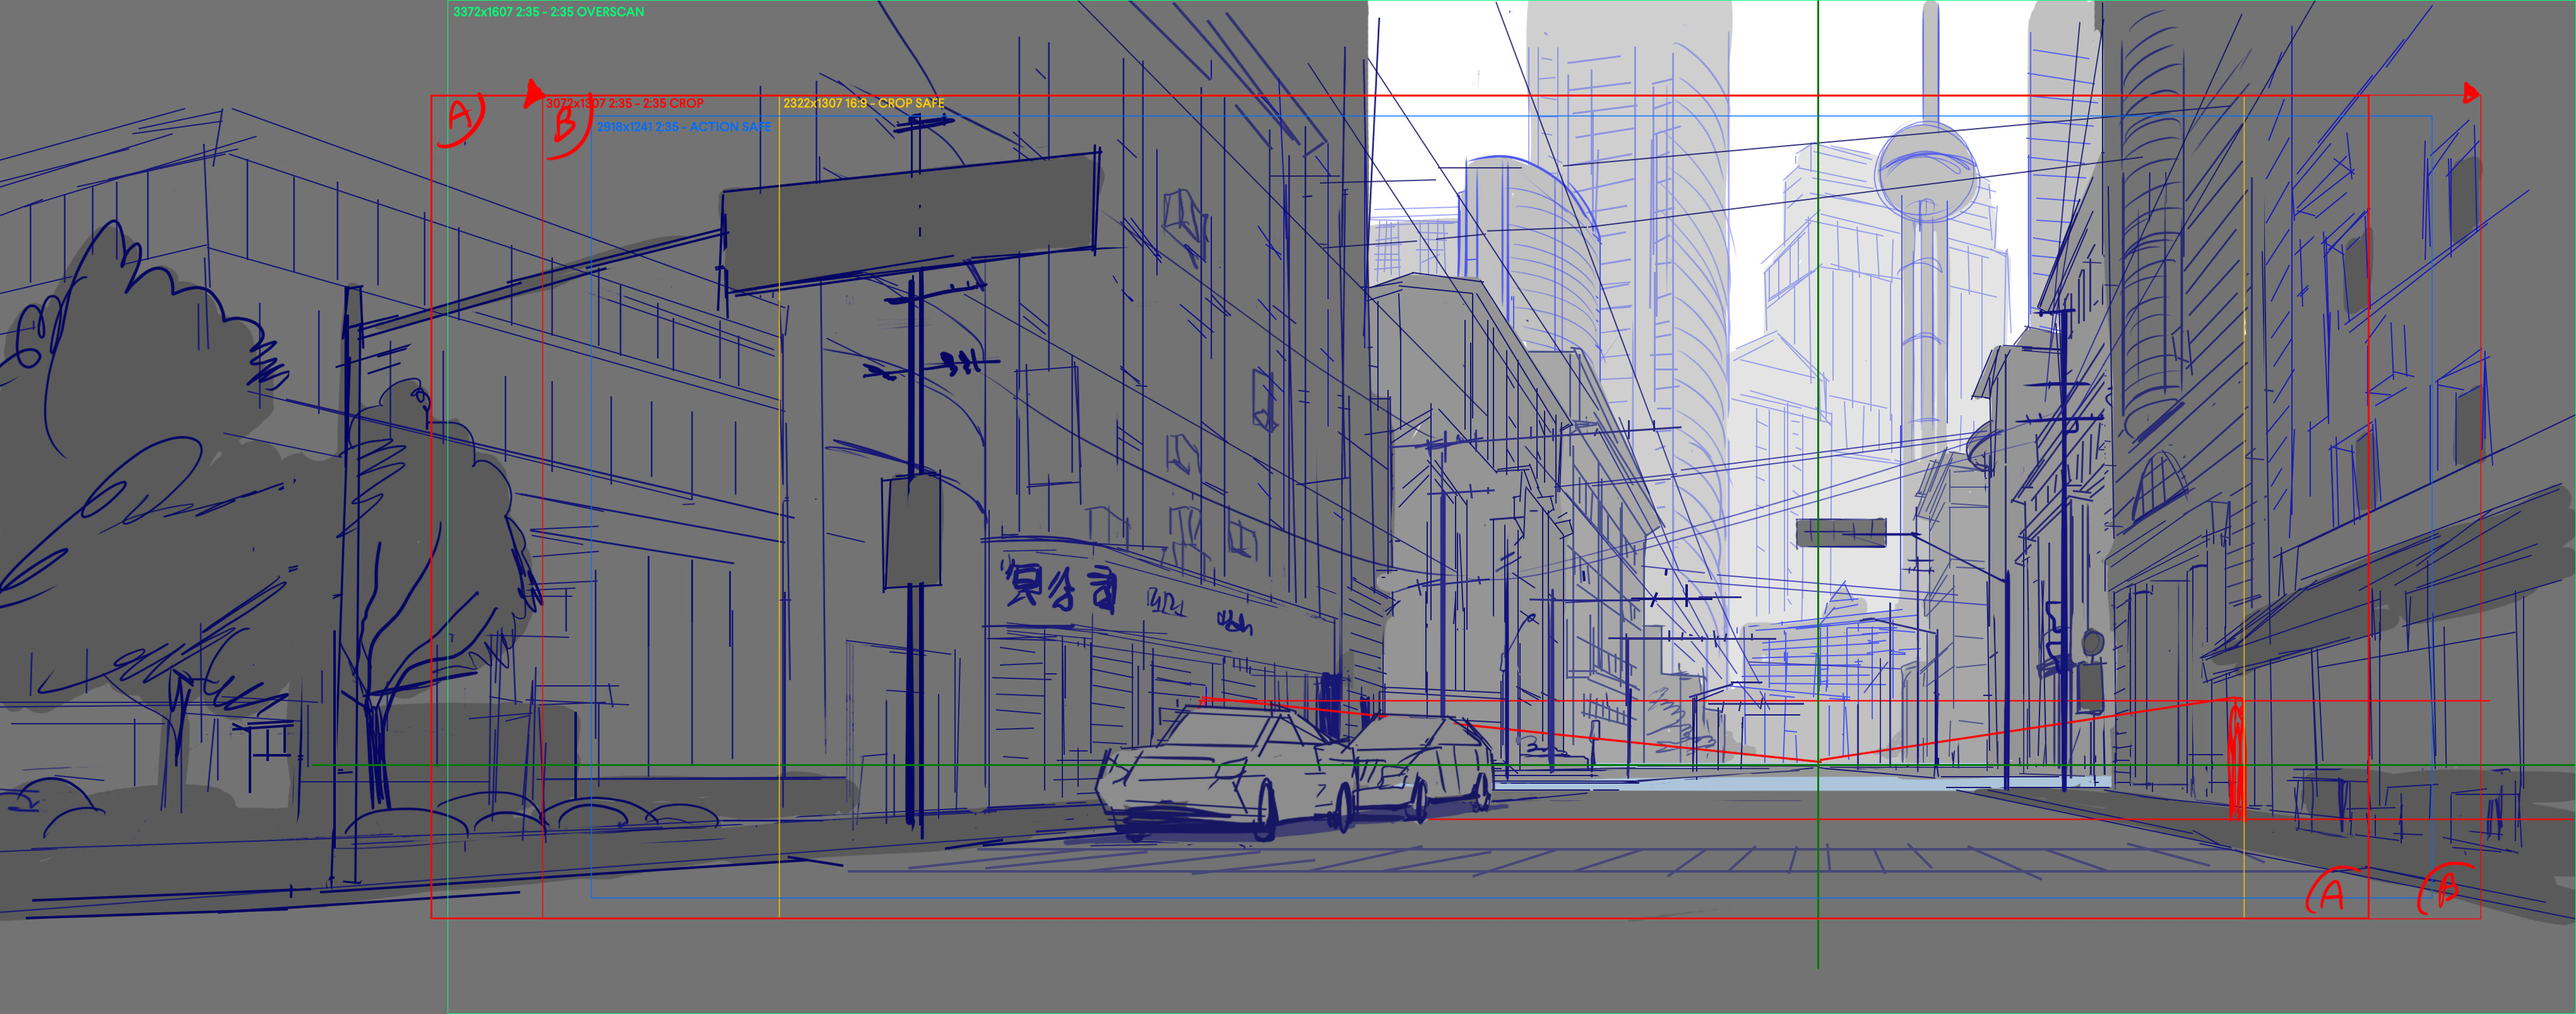Click the circled 'A' marker at bottom right

point(2332,892)
